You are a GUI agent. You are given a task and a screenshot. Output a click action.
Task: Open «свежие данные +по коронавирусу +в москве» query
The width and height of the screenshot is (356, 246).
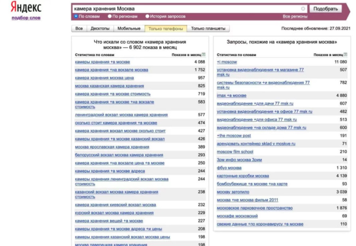260,224
